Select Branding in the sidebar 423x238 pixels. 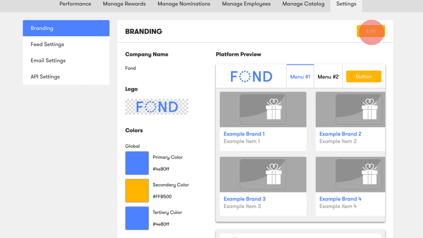pyautogui.click(x=66, y=28)
